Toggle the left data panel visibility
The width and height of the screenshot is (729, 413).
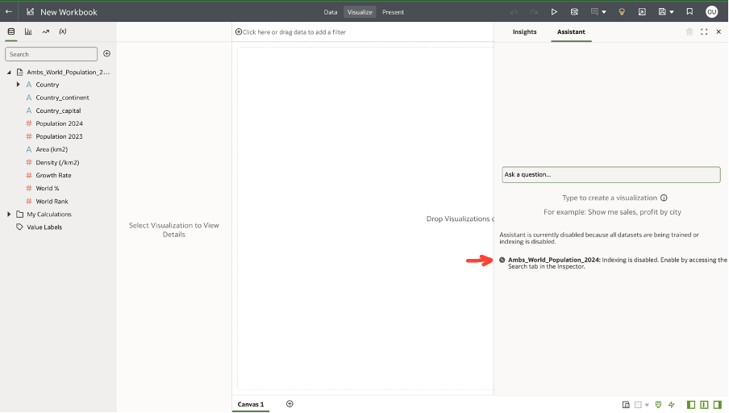point(691,405)
